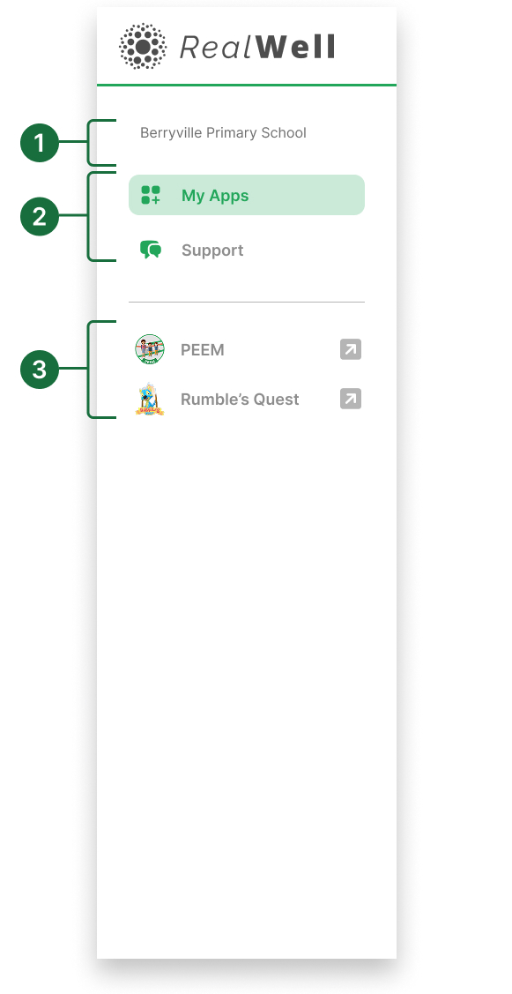This screenshot has width=512, height=994.
Task: Click the numbered callout badge 1
Action: coord(39,141)
